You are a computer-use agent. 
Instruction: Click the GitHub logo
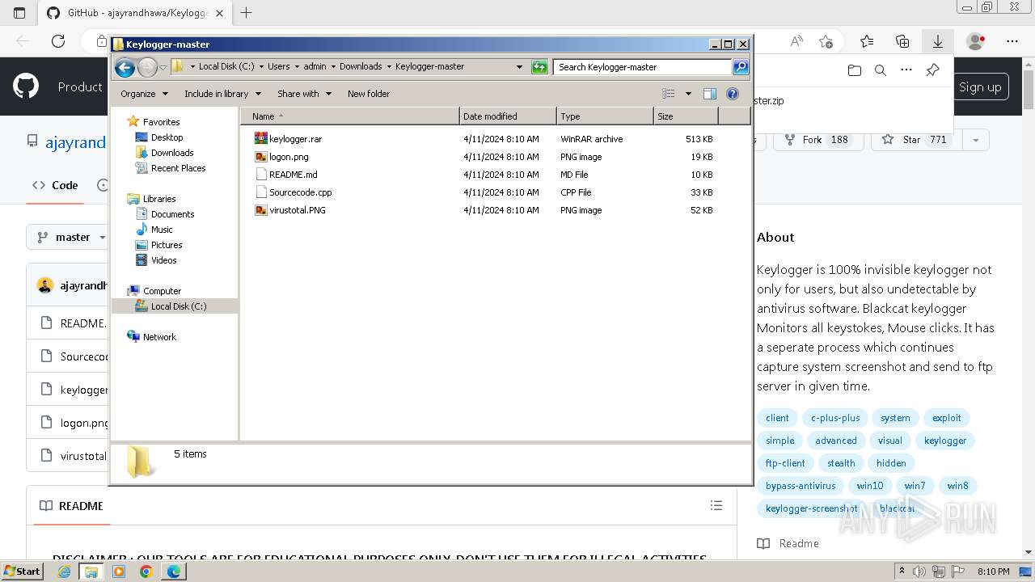click(x=26, y=86)
